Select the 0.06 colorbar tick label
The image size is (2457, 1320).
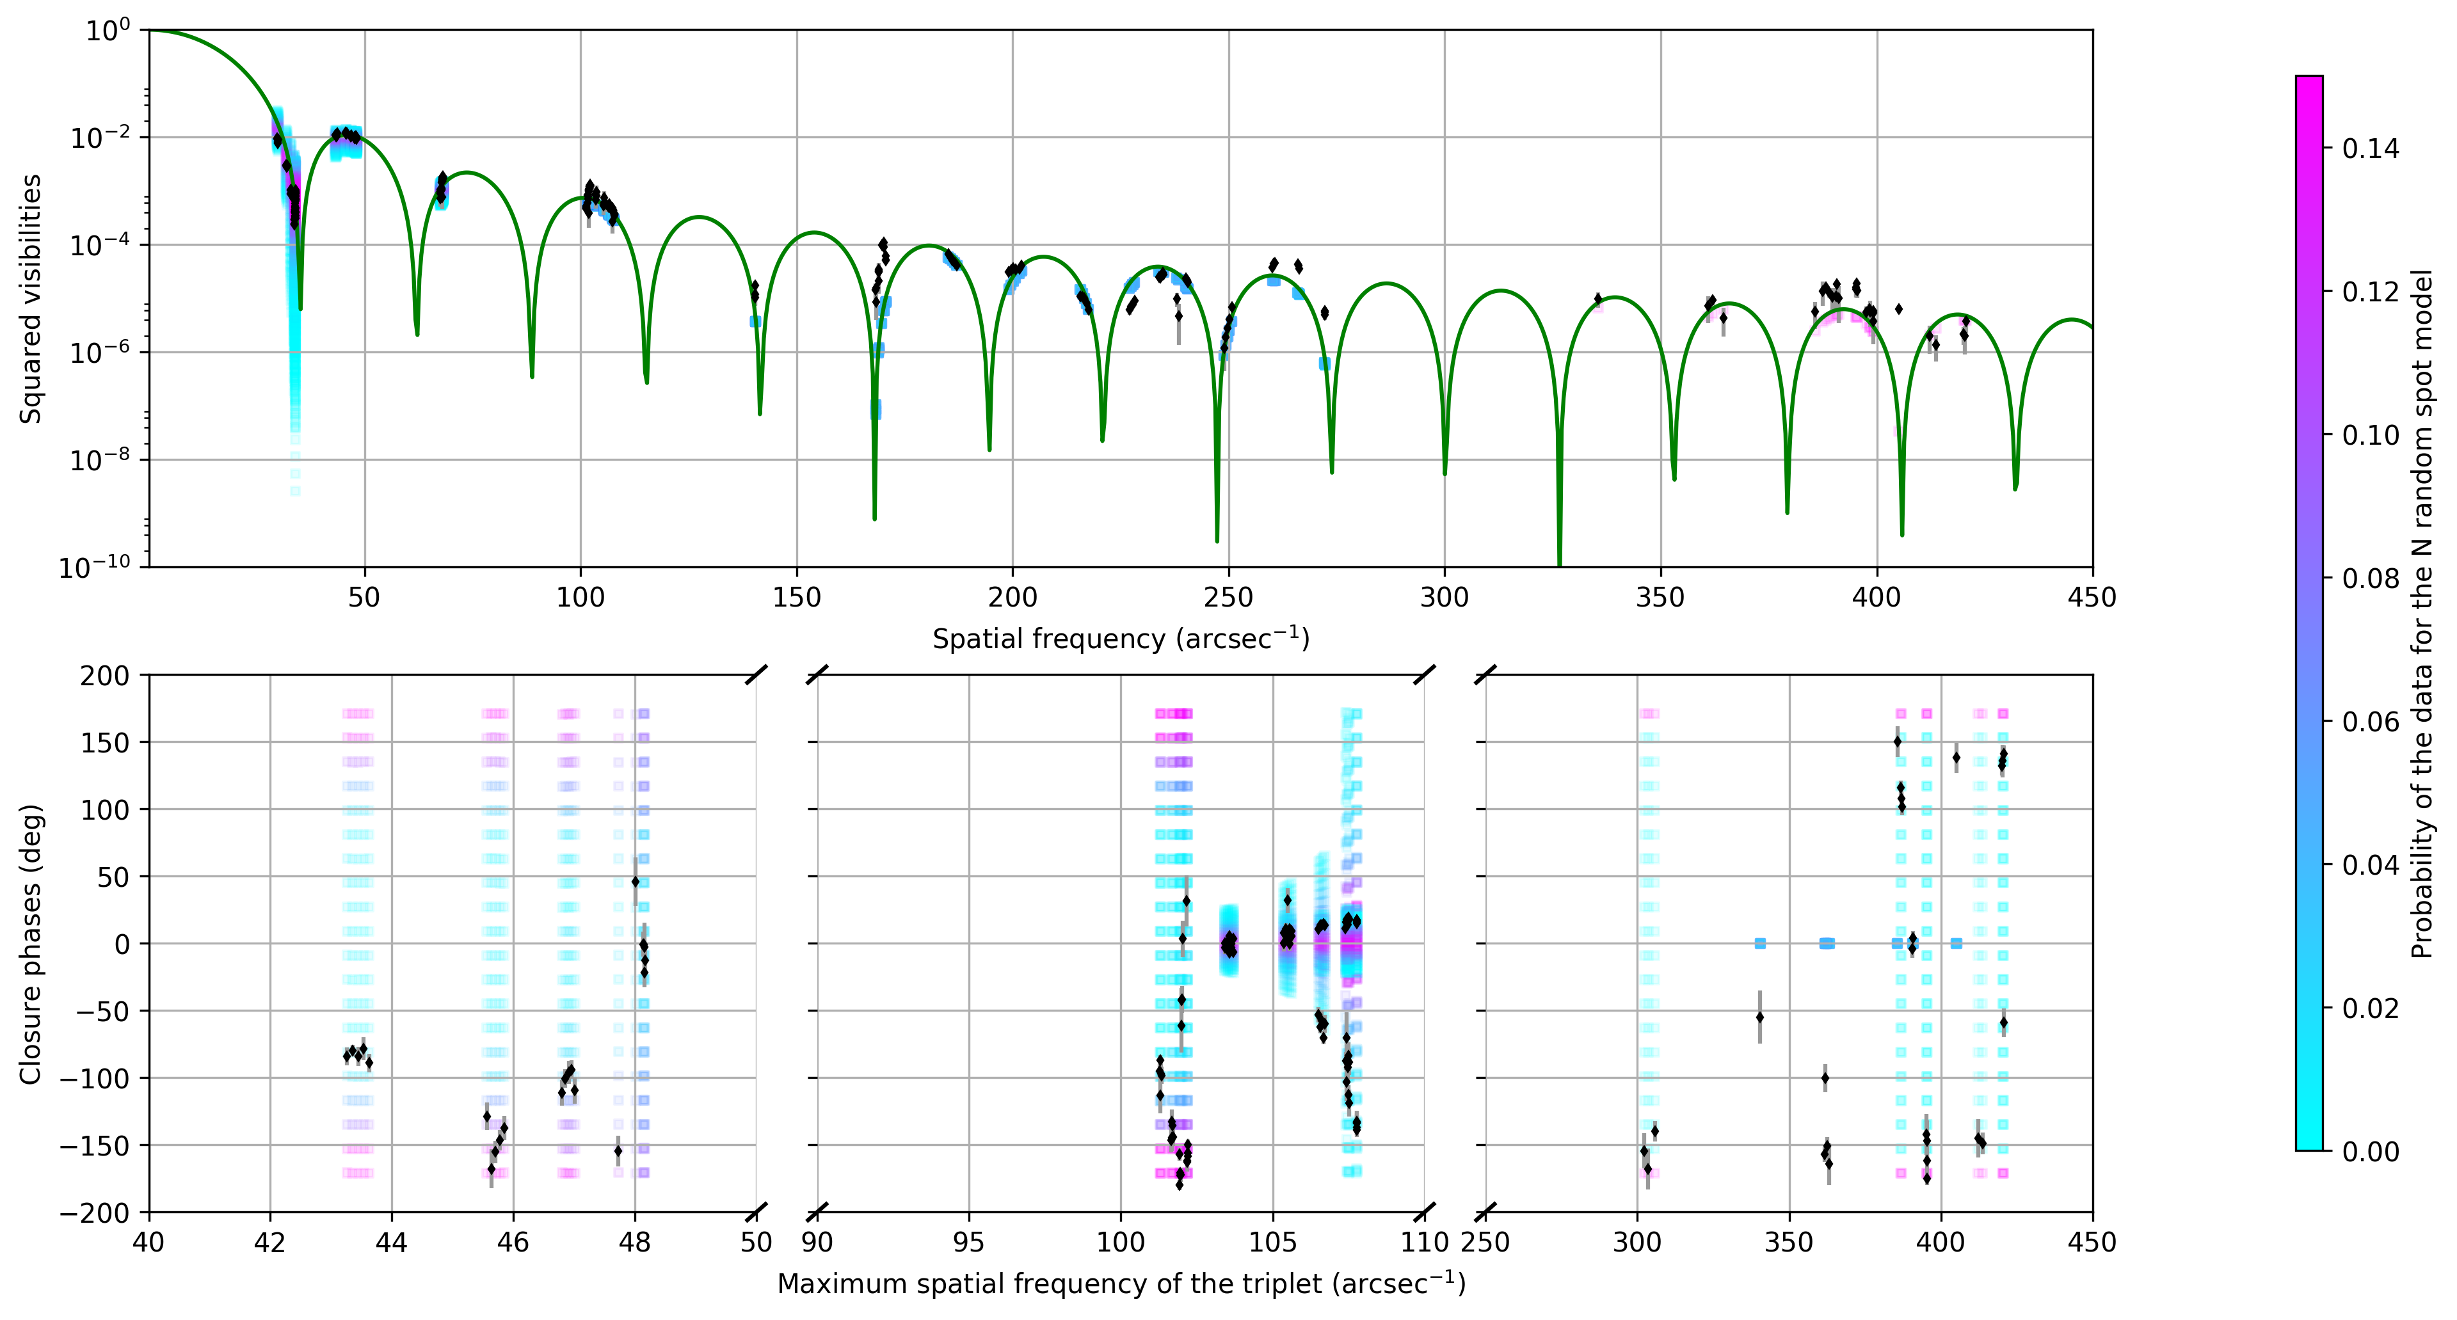pyautogui.click(x=2371, y=721)
